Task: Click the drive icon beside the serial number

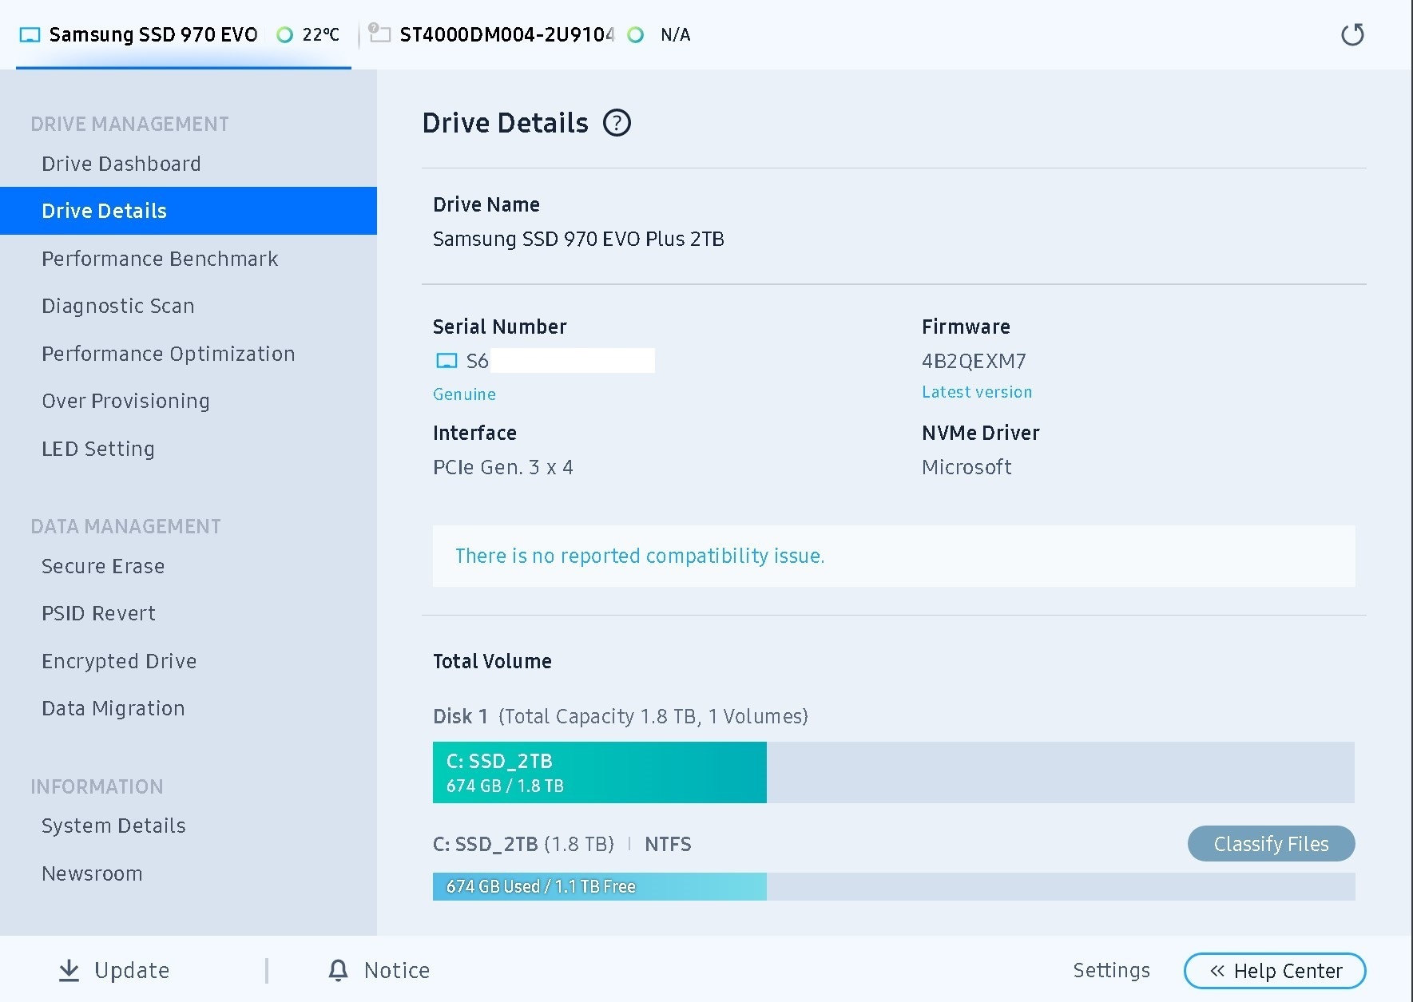Action: click(x=447, y=361)
